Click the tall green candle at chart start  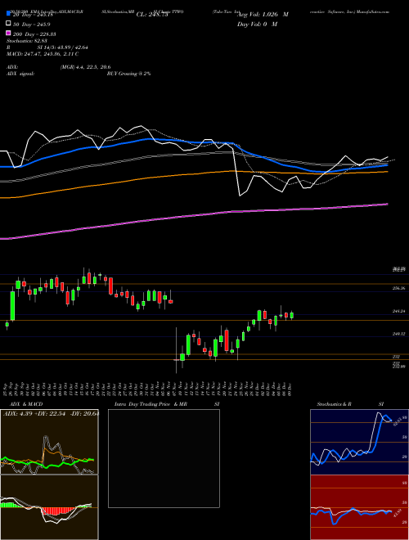(12, 306)
